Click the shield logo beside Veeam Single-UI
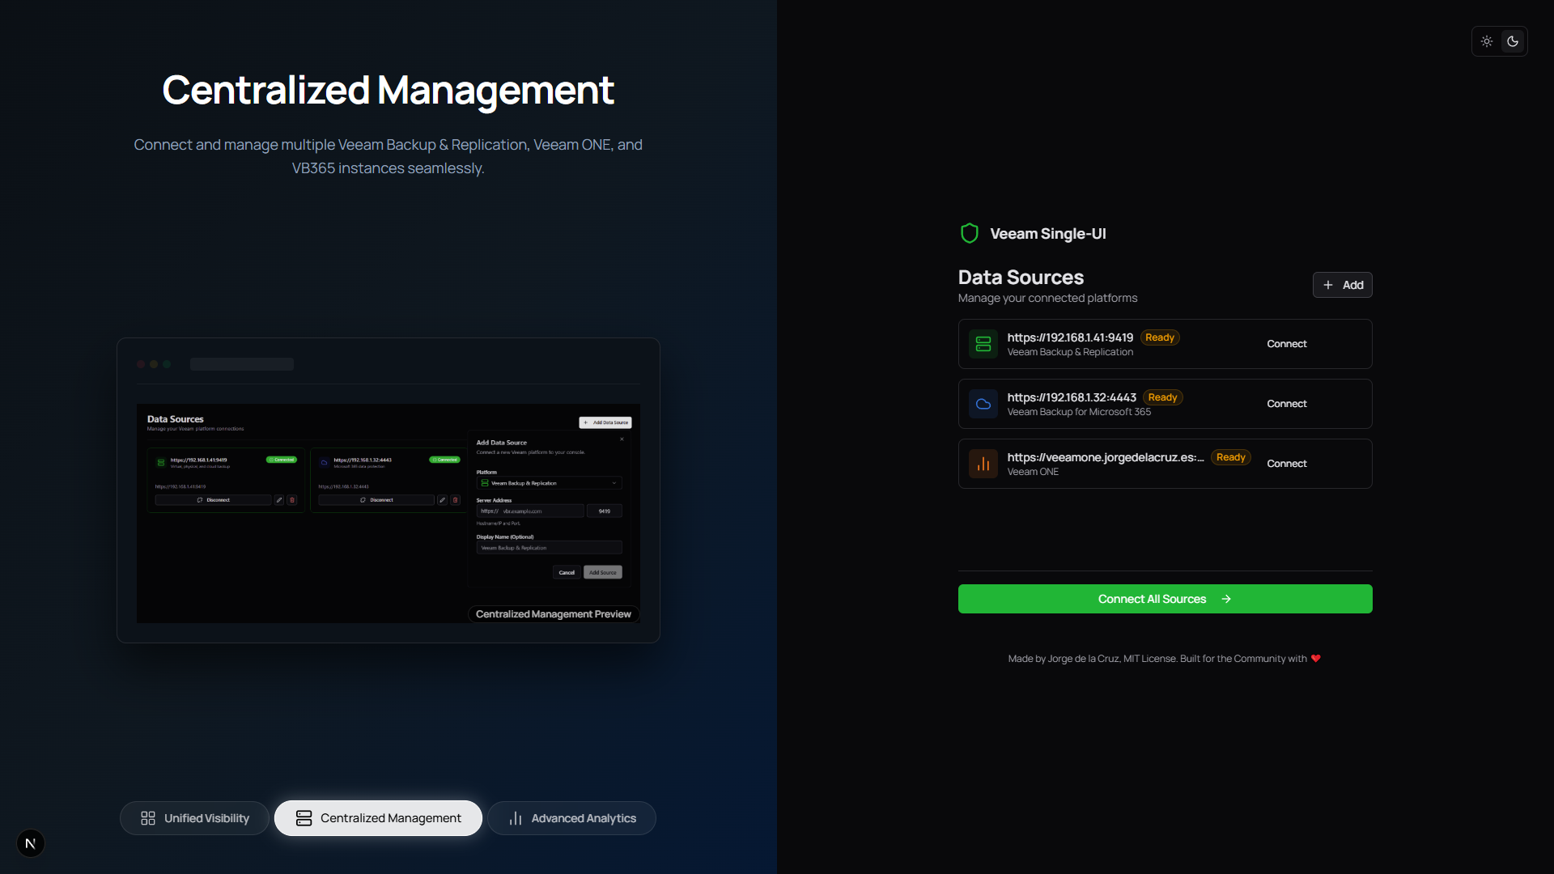 pos(969,233)
